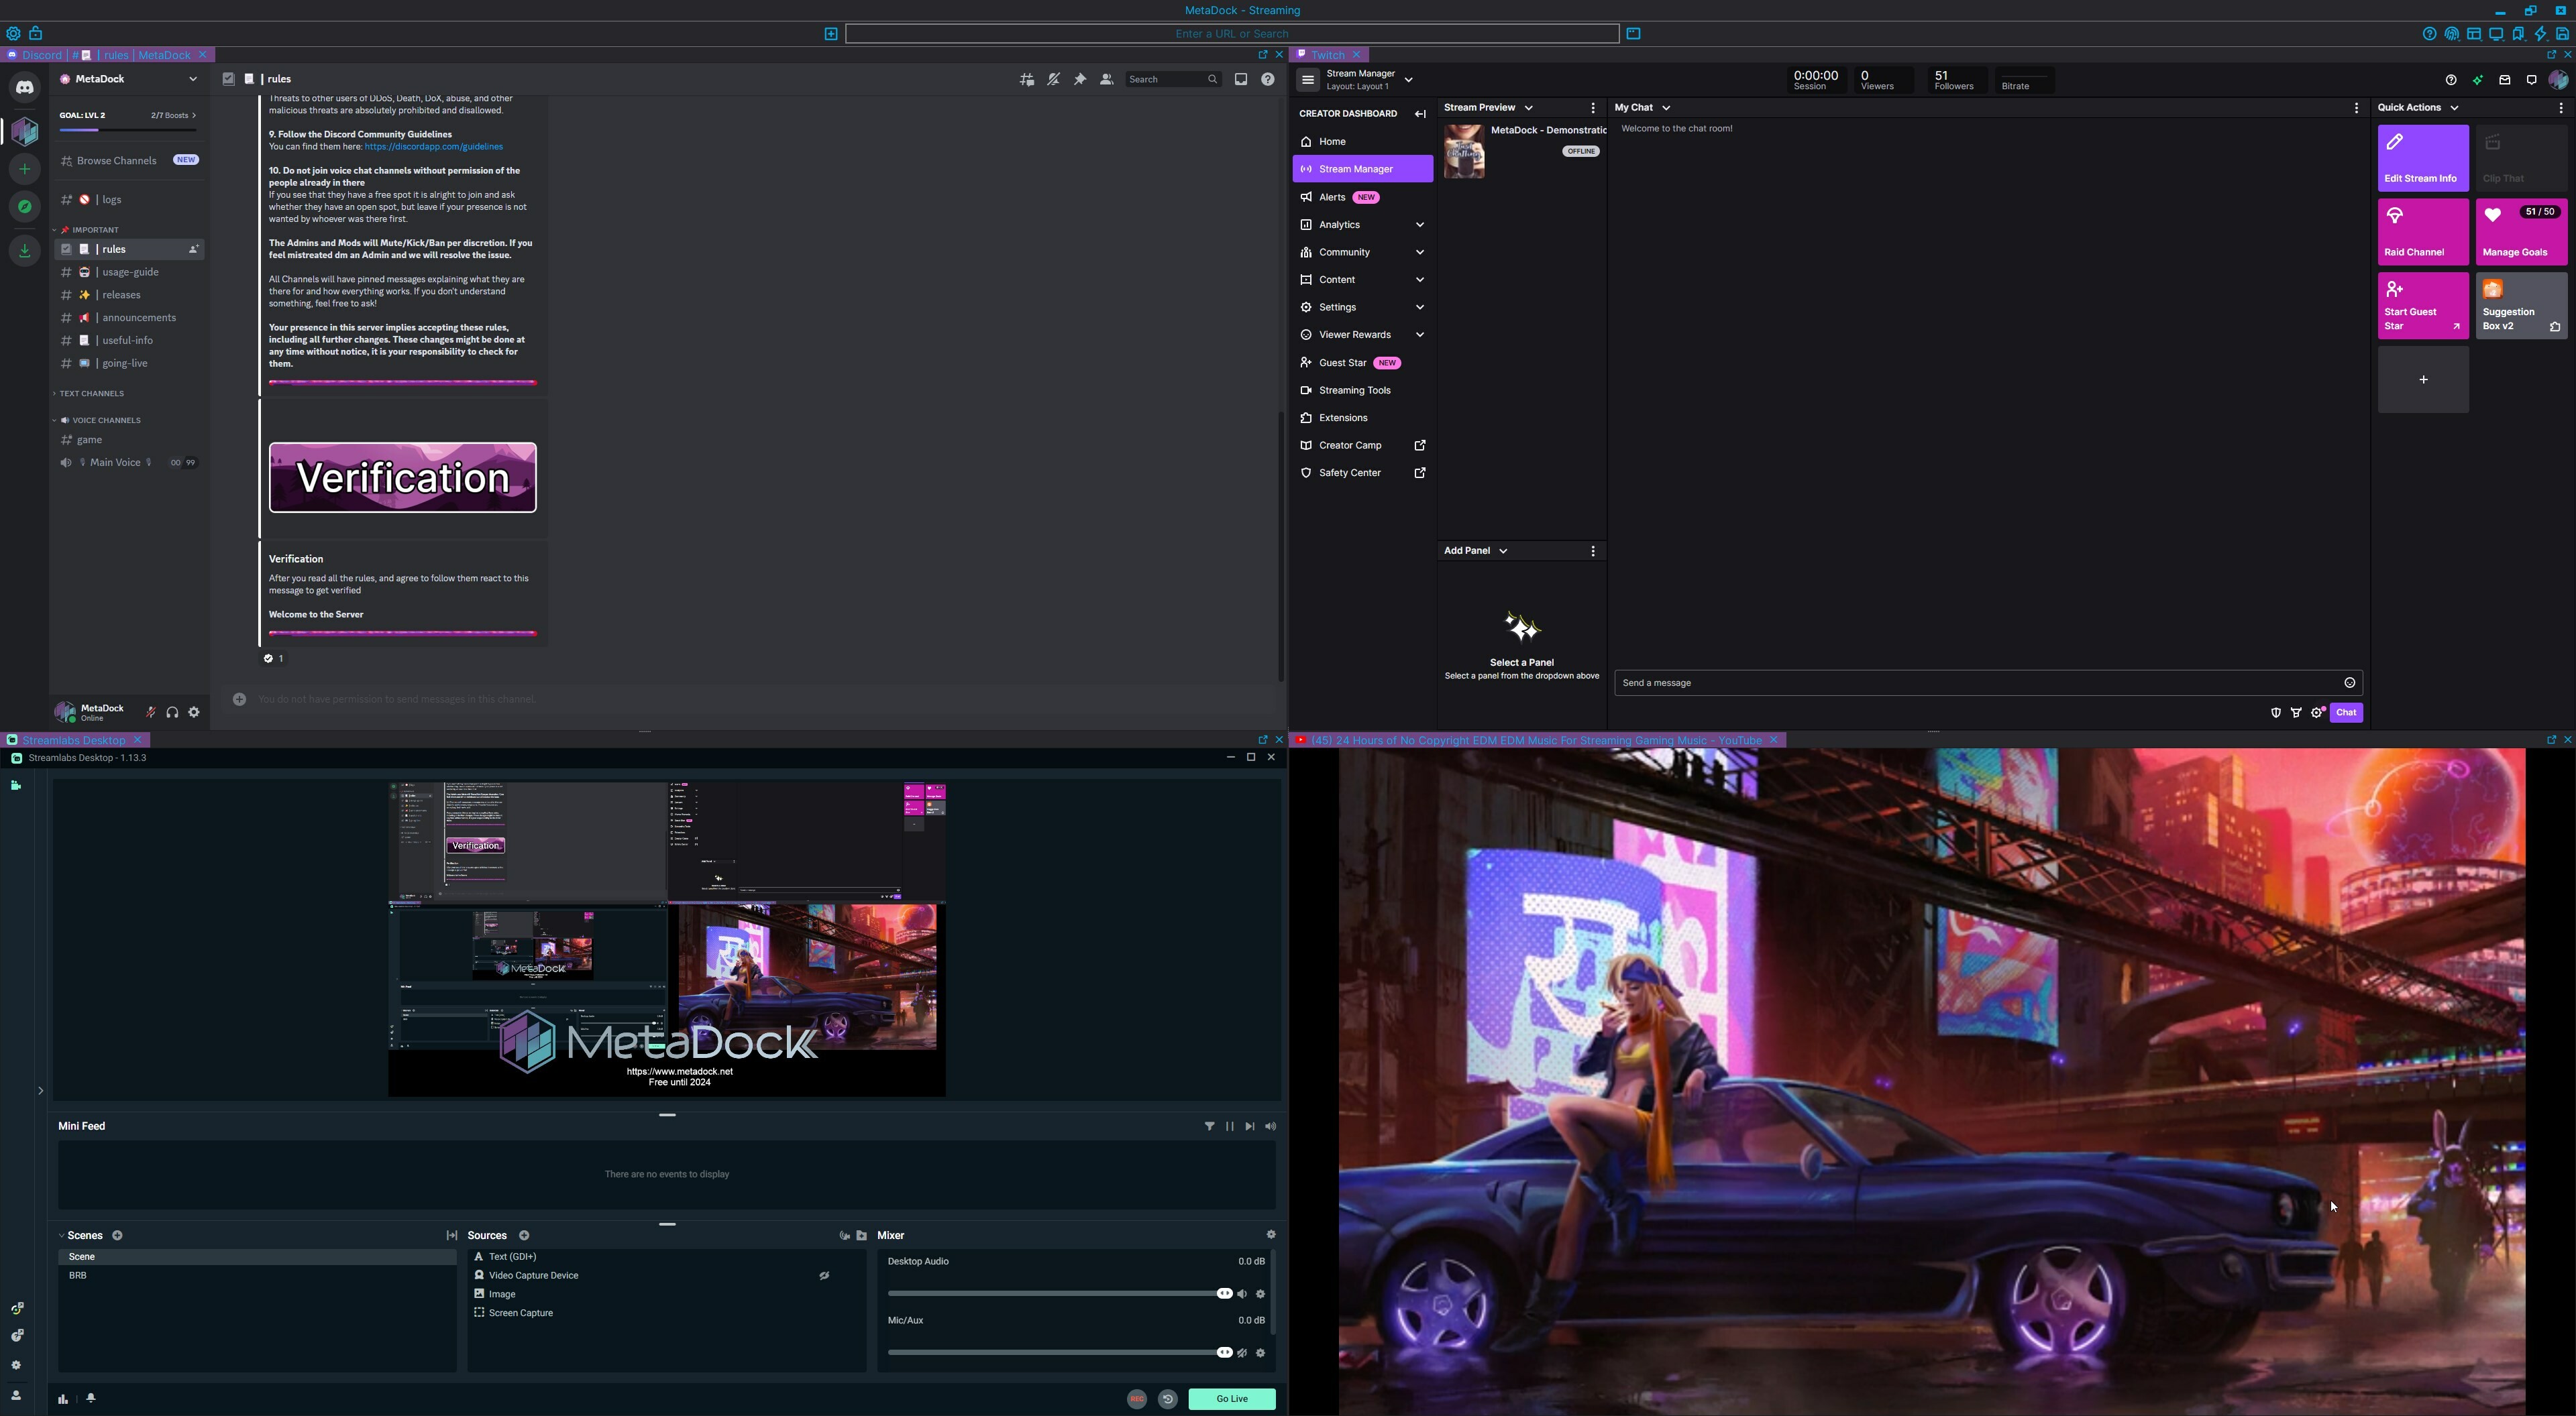This screenshot has height=1416, width=2576.
Task: Mute the Mini Feed audio alerts
Action: click(x=1270, y=1126)
